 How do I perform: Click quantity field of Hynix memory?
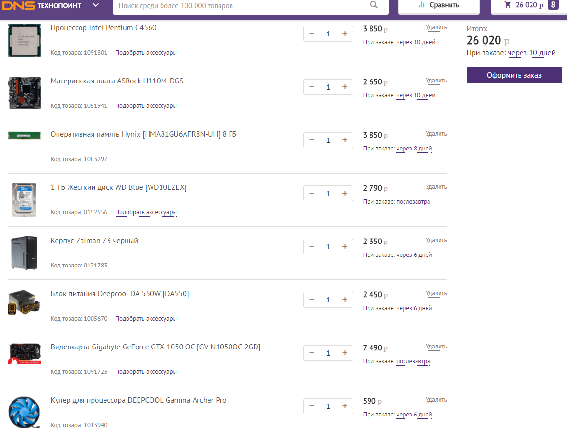(x=328, y=140)
